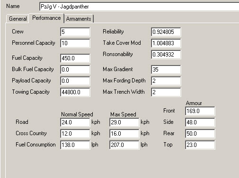Viewport: 239px width, 178px height.
Task: Edit the Reliability value field
Action: tap(166, 32)
